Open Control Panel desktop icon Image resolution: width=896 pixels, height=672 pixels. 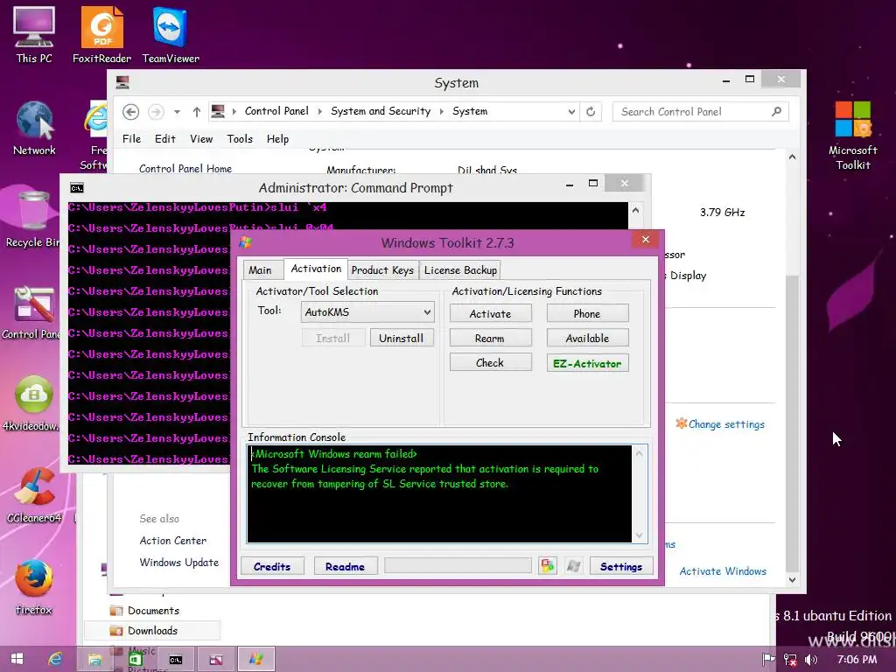[x=31, y=313]
